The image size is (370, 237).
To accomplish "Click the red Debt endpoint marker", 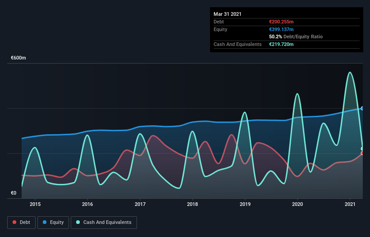I will coord(362,153).
